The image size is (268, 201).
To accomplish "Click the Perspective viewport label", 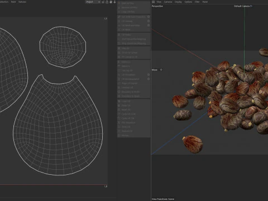I will pos(157,6).
